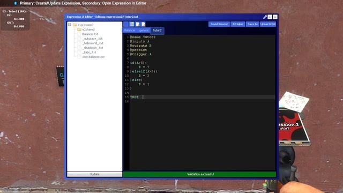Place cursor on 'B = 3' line
Viewport: 343px width, 193px height.
[144, 76]
